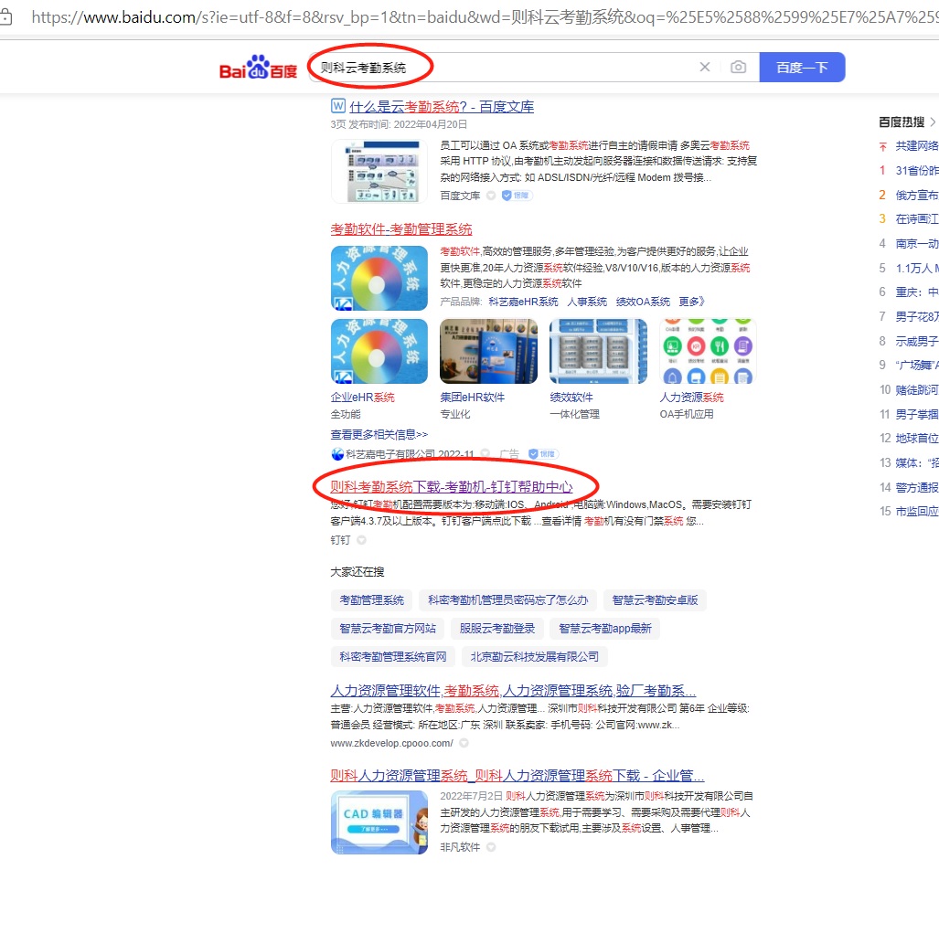This screenshot has height=944, width=939.
Task: Click the thumbnail above 绩效软件
Action: (599, 352)
